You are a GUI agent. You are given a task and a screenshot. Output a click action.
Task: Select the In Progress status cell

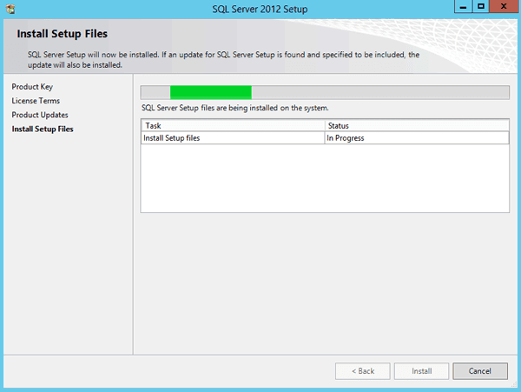pyautogui.click(x=417, y=138)
